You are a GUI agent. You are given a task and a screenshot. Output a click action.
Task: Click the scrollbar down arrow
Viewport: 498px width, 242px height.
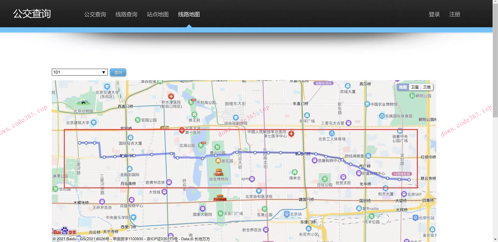495,239
